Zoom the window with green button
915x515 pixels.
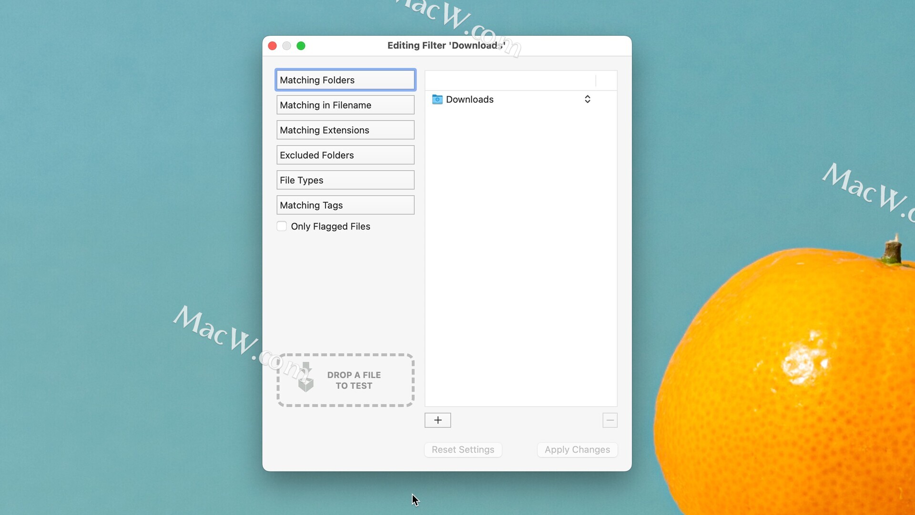tap(301, 46)
